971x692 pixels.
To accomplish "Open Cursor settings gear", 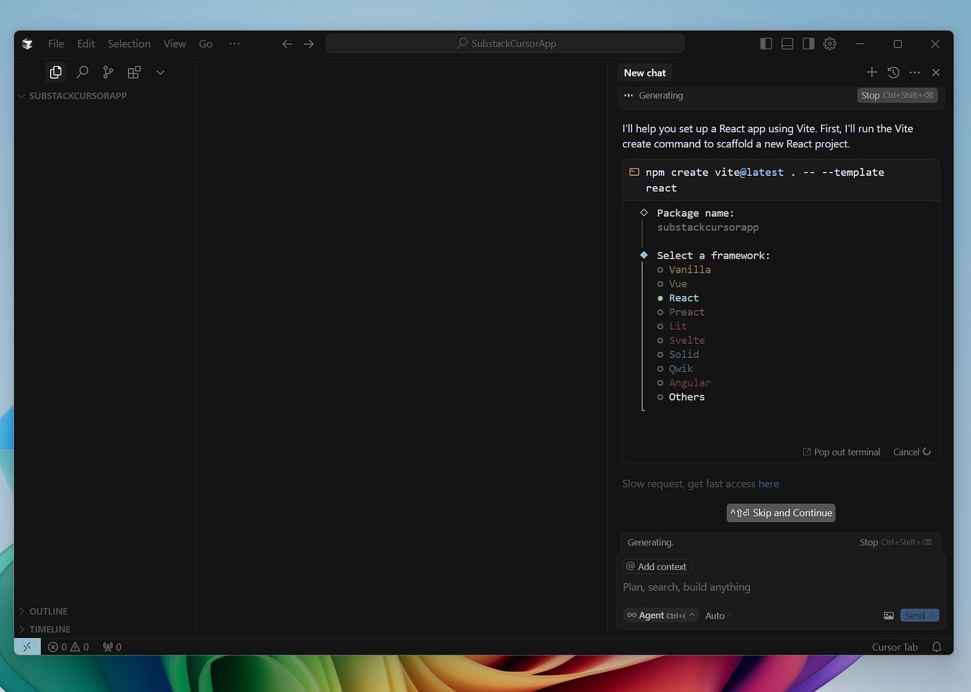I will 830,44.
